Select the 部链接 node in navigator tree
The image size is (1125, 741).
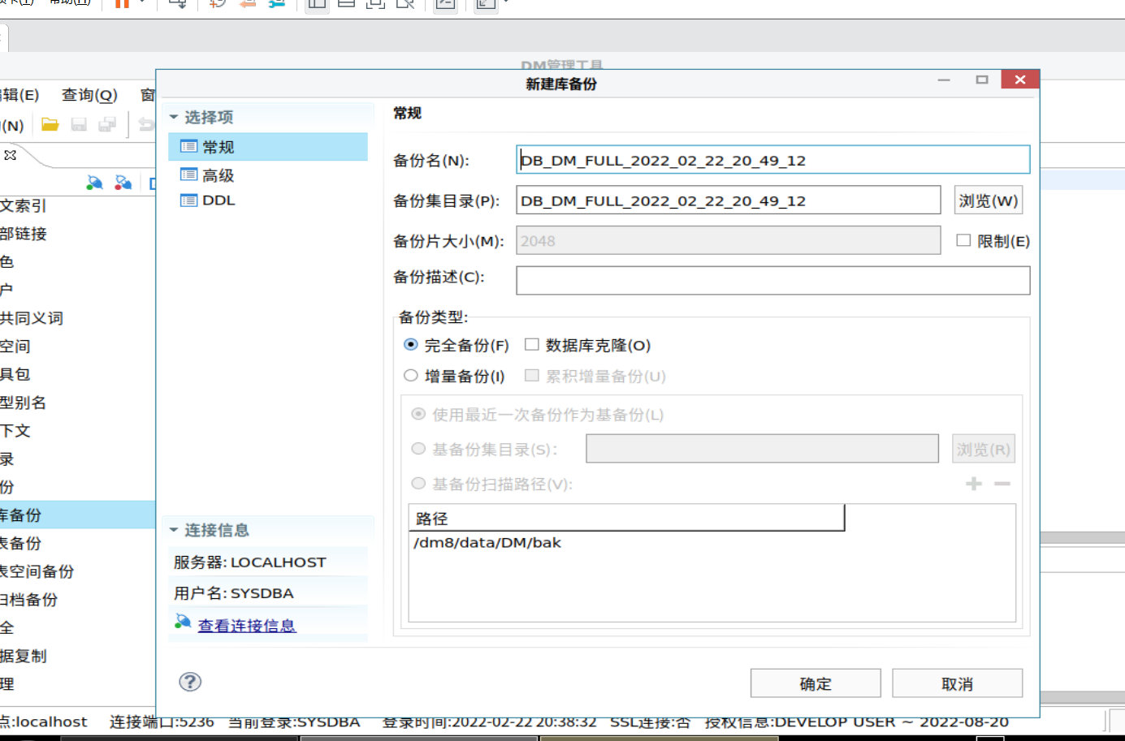pyautogui.click(x=24, y=234)
